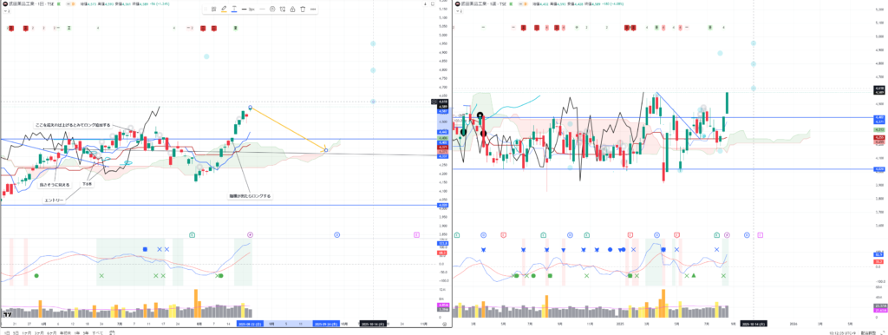The image size is (888, 335).
Task: Click the green E earnings marker on left chart
Action: click(192, 234)
